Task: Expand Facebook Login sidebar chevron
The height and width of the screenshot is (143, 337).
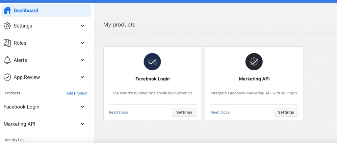Action: click(82, 107)
